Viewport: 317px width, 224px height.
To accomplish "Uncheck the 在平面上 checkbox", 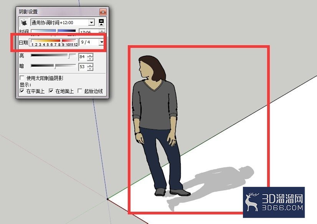I will tap(22, 91).
